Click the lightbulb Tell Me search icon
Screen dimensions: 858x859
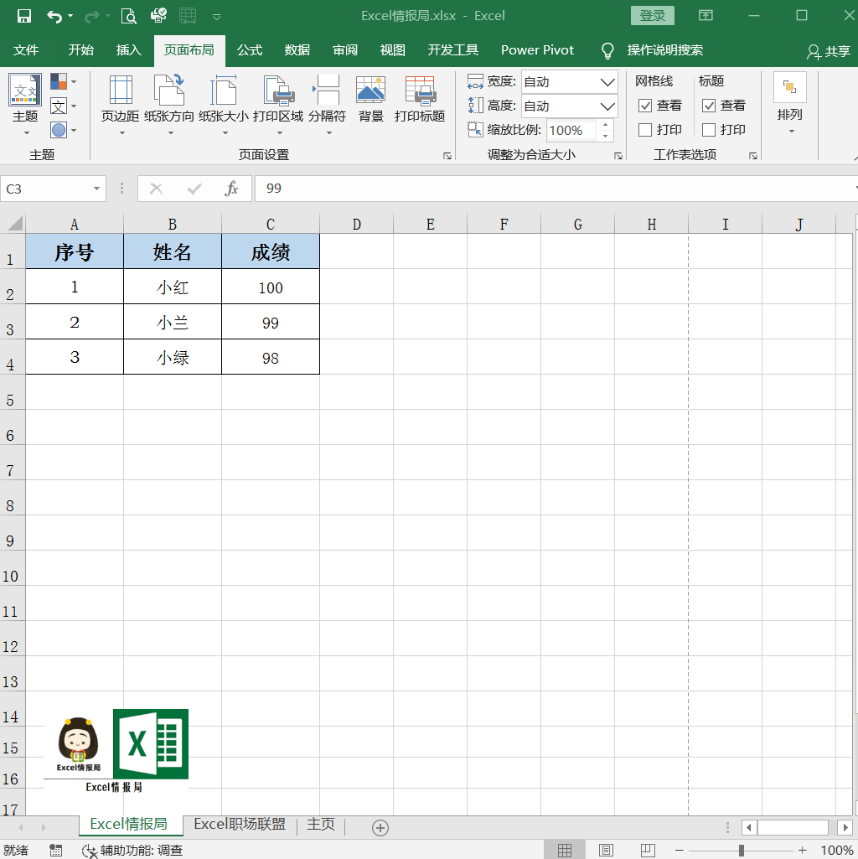(x=607, y=51)
